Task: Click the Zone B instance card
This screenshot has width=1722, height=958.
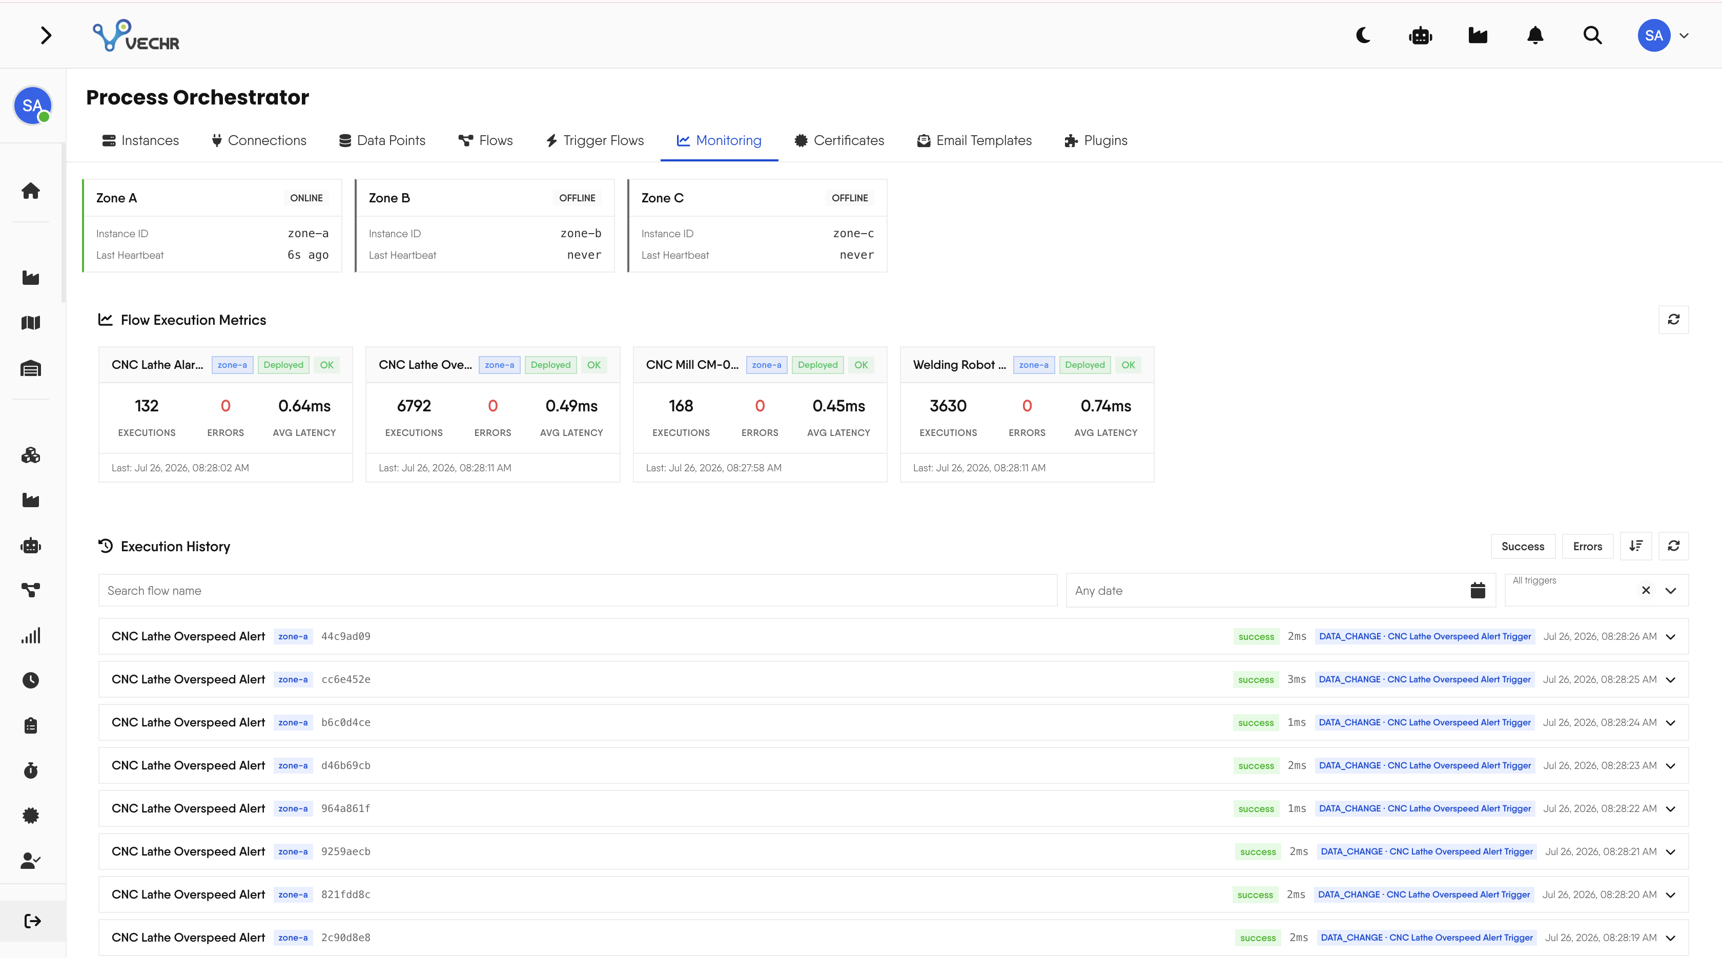Action: point(485,226)
